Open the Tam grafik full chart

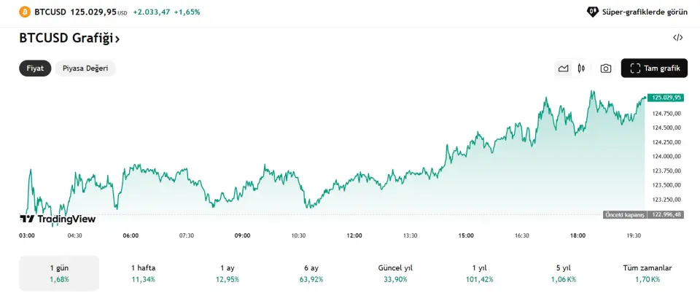point(654,69)
